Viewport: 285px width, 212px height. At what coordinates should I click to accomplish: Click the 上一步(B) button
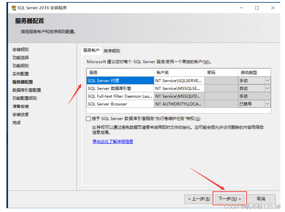198,198
